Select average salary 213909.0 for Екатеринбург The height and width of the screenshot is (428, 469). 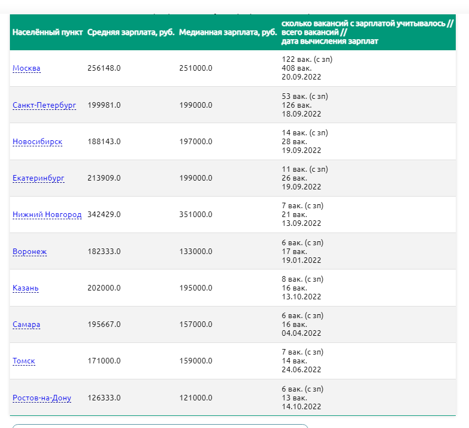point(104,178)
